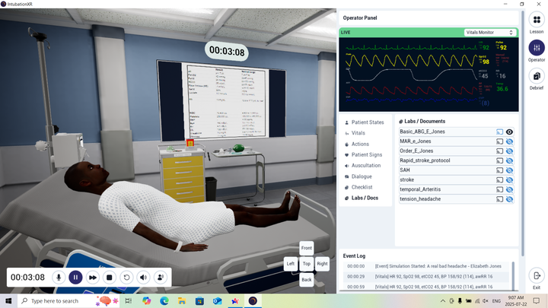Cast MAR_e_Jones document to screen
The image size is (548, 308).
(x=500, y=141)
